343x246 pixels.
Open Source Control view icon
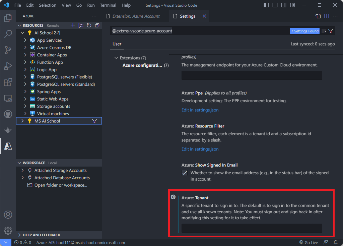click(8, 50)
